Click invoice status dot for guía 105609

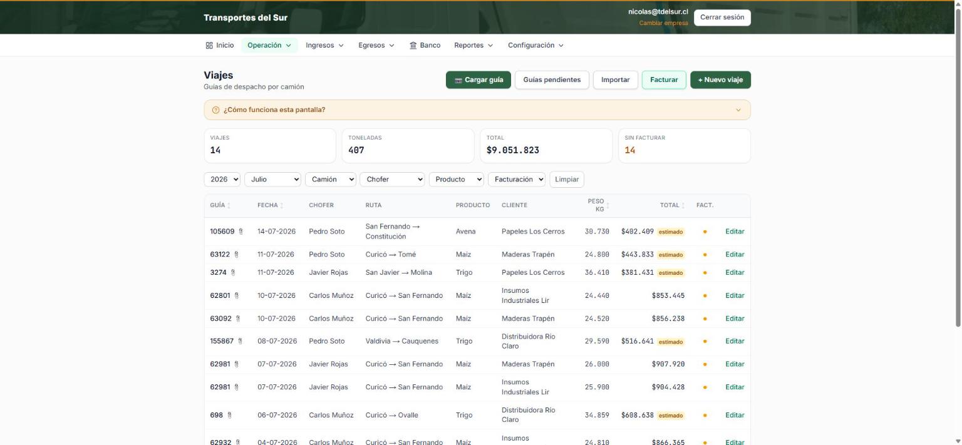705,232
